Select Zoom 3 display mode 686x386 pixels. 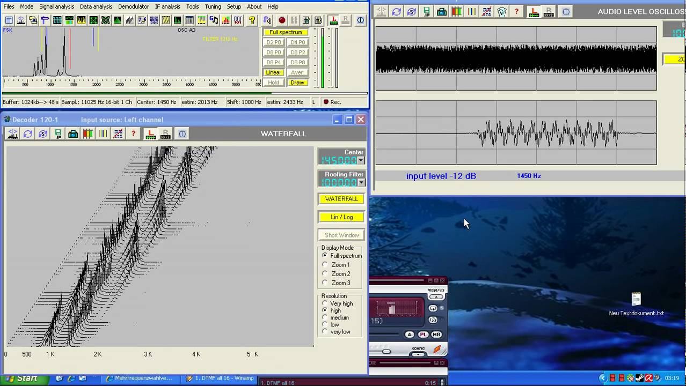point(325,283)
